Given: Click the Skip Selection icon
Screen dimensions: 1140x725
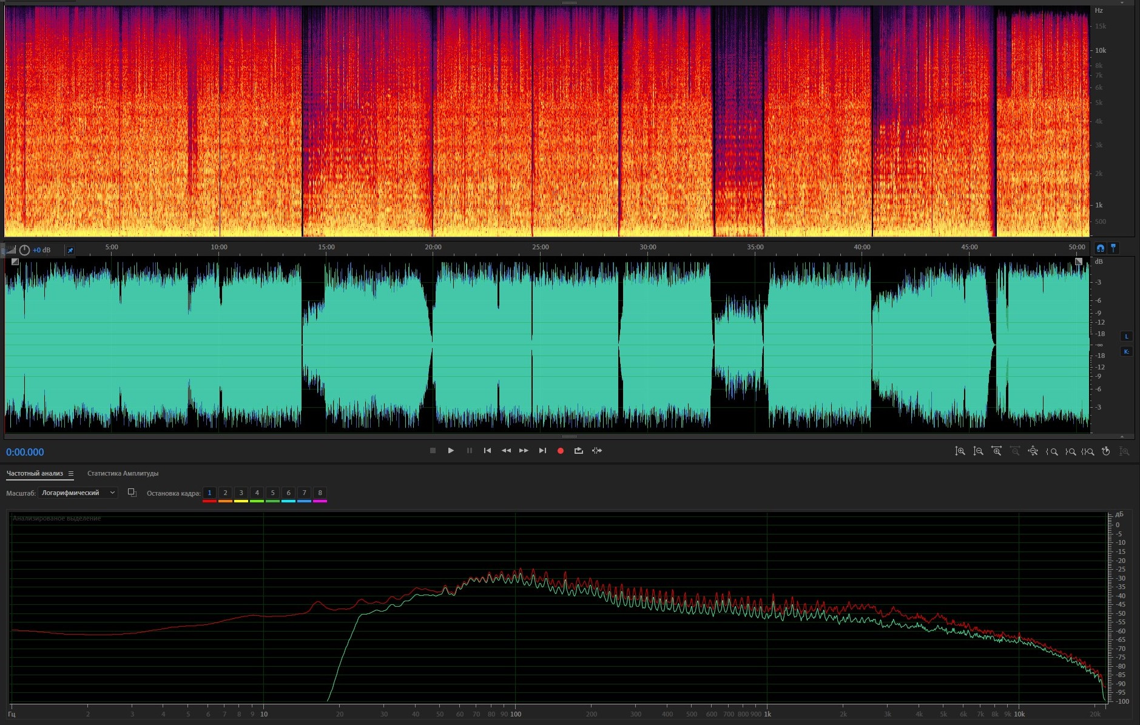Looking at the screenshot, I should [x=597, y=451].
